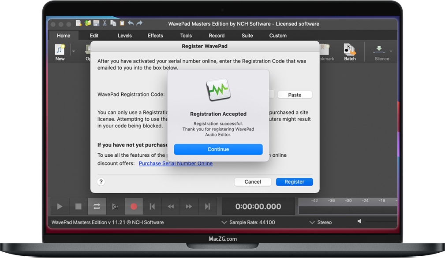The height and width of the screenshot is (258, 445).
Task: Expand the Silence tool dropdown arrow
Action: click(x=390, y=51)
